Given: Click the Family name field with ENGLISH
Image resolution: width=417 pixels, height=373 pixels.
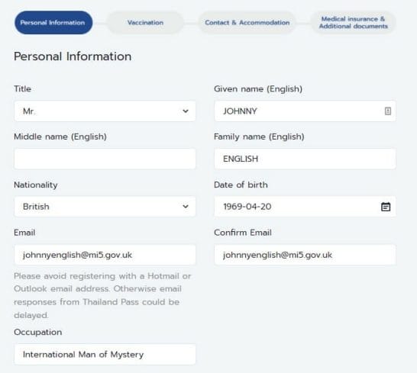Looking at the screenshot, I should (305, 159).
